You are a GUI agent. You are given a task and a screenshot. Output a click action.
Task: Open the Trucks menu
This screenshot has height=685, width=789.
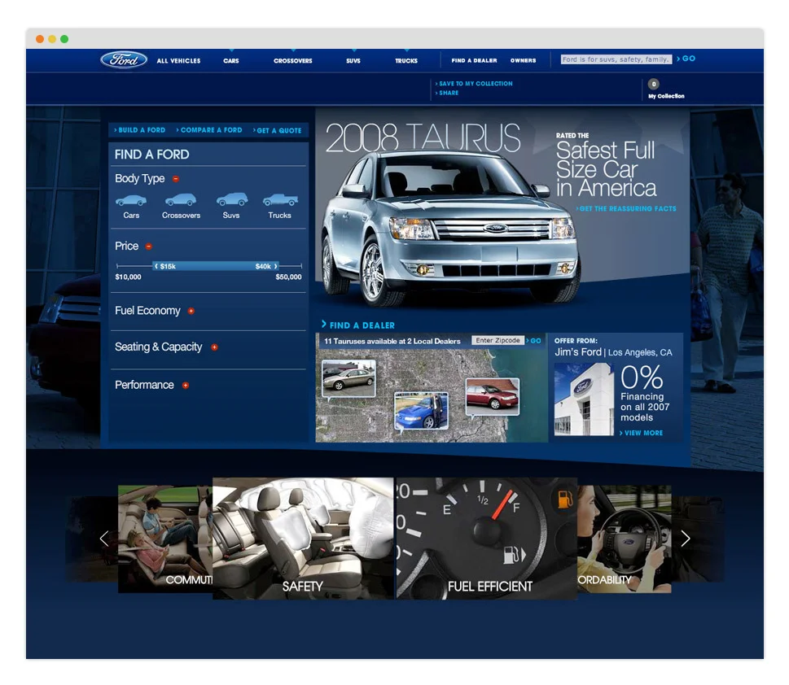(406, 61)
